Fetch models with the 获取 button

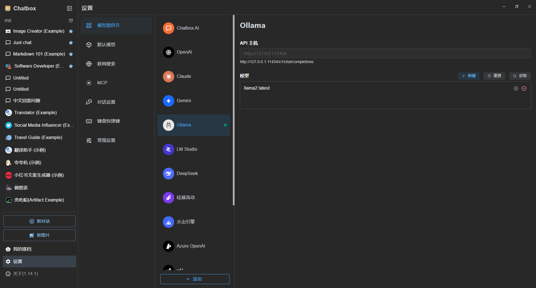coord(520,76)
